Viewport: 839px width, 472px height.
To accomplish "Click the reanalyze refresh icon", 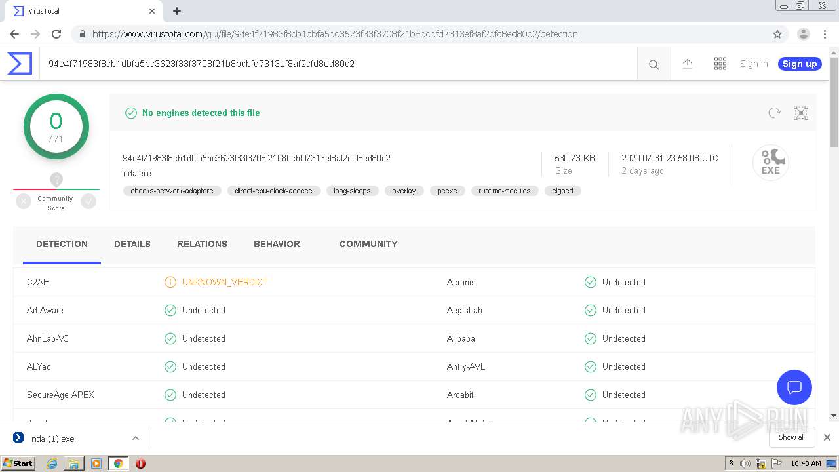I will point(774,113).
